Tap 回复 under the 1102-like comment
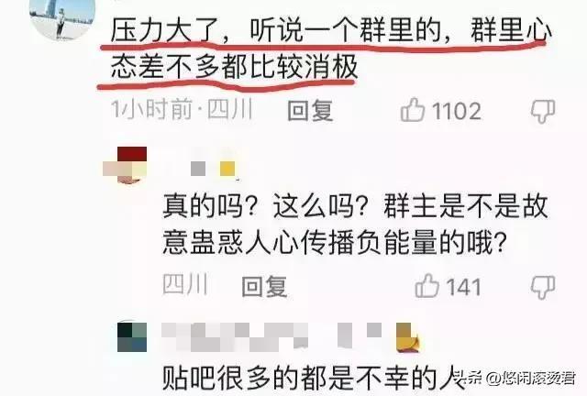This screenshot has height=396, width=587. pos(310,111)
